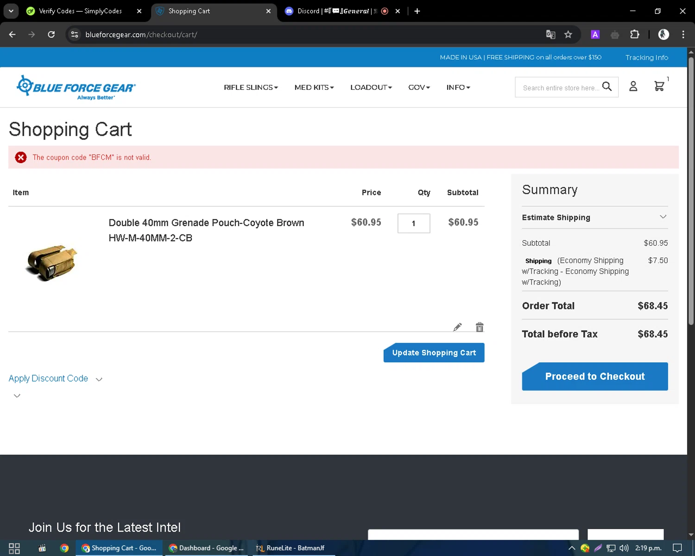Open site information icon in address bar
695x556 pixels.
pos(75,34)
